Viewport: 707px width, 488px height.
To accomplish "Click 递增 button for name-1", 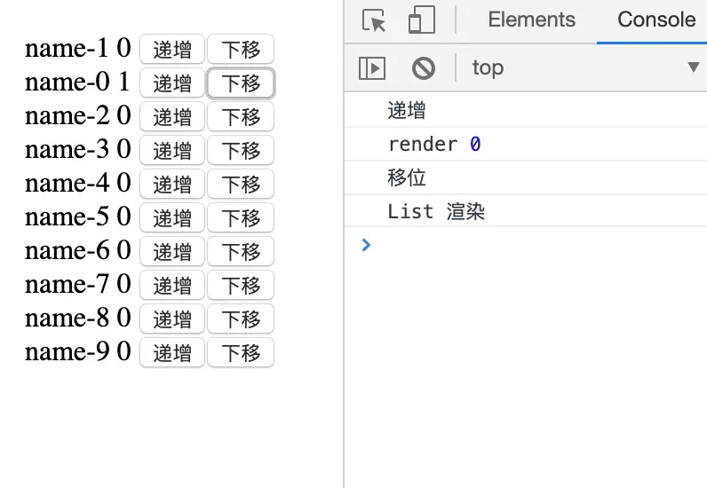I will [x=172, y=49].
